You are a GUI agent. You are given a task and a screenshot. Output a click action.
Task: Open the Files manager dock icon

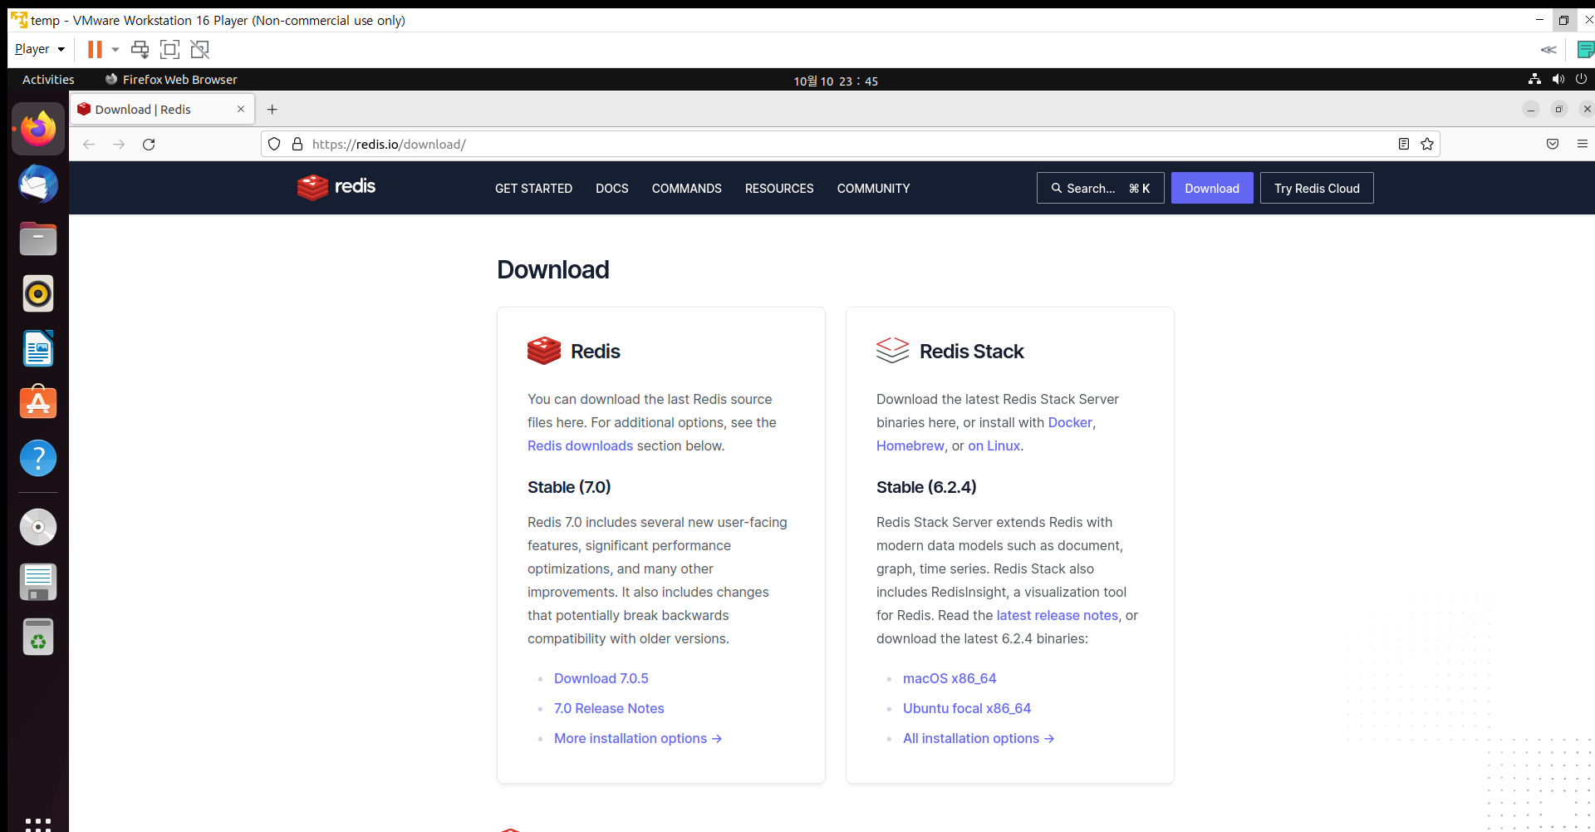[x=38, y=239]
